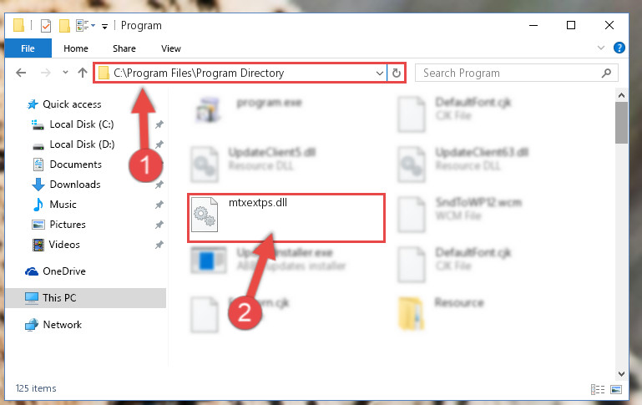Screen dimensions: 642x405
Task: Click the pin icon beside Videos
Action: 159,245
